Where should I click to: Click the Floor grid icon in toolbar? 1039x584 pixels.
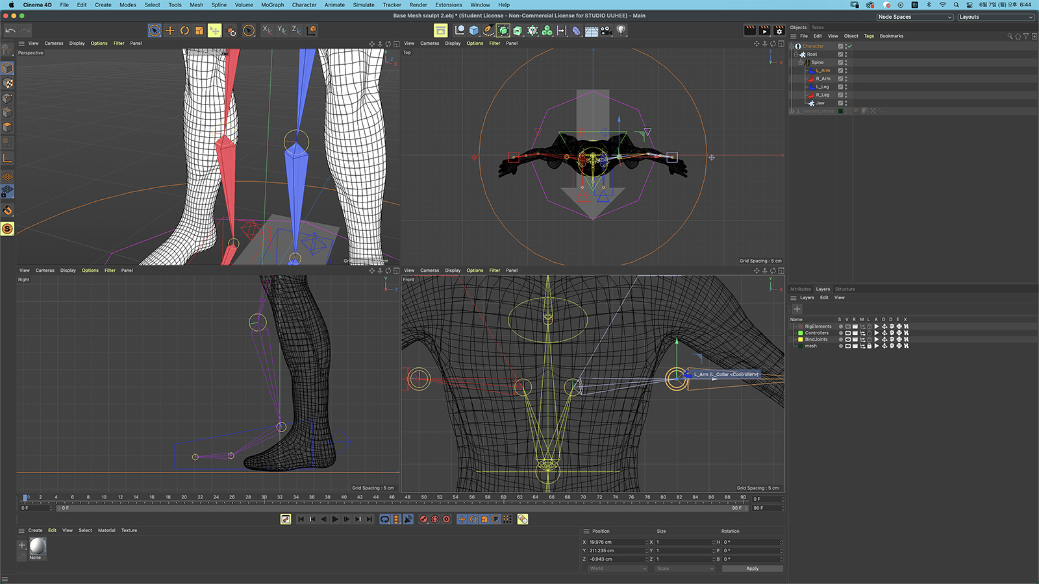coord(592,30)
